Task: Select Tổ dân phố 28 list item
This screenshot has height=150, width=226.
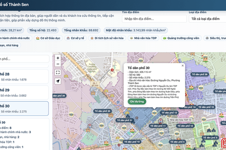Action: point(24,77)
